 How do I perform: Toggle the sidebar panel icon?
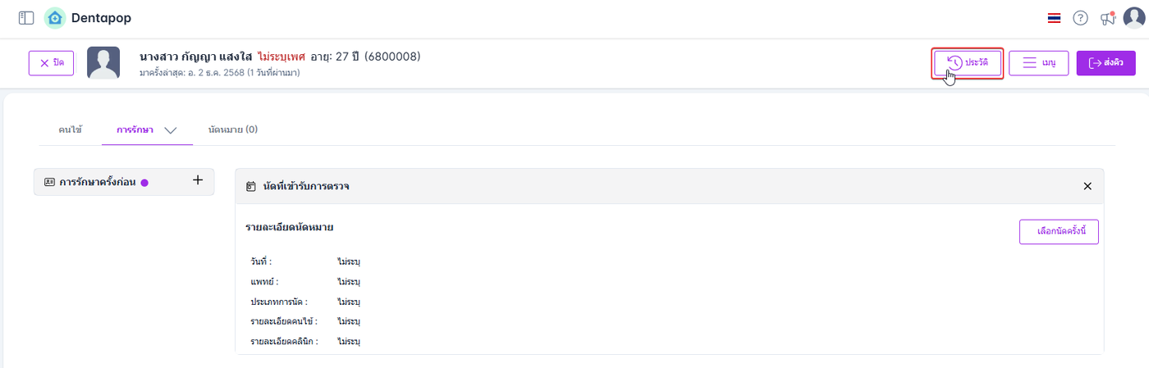pyautogui.click(x=26, y=18)
